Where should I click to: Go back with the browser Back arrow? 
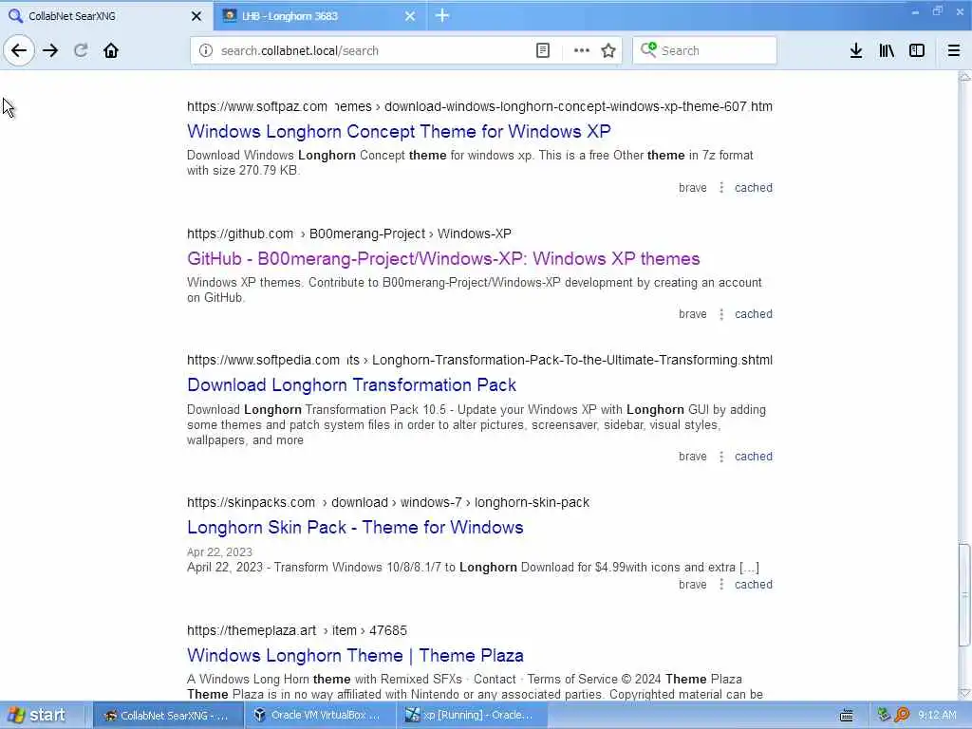[x=19, y=50]
